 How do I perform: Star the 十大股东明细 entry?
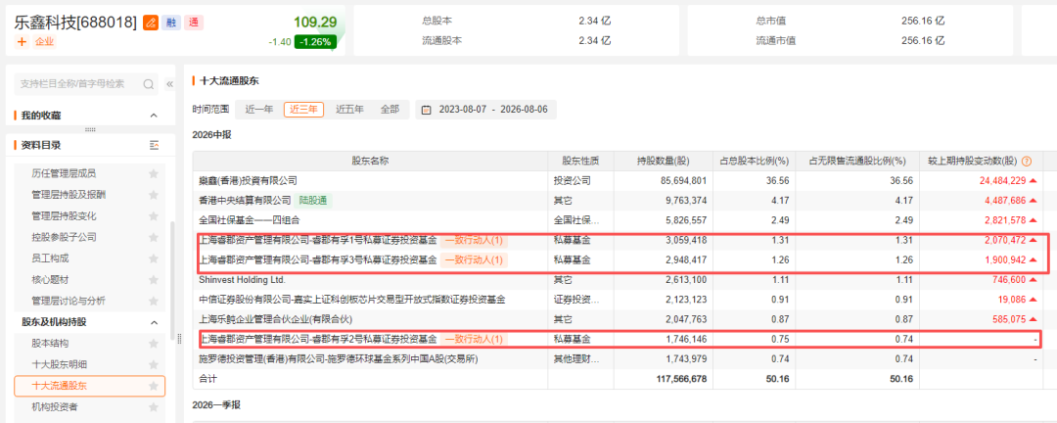pos(154,364)
